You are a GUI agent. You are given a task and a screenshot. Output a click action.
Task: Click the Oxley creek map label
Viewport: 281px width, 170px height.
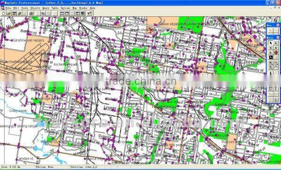(18, 111)
